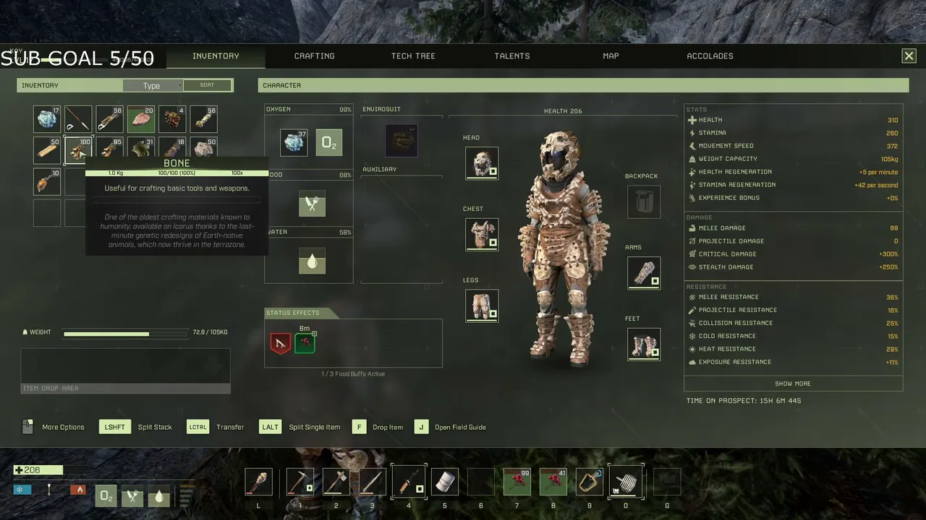The image size is (926, 520).
Task: Select the wood plank stack of 50
Action: (x=47, y=150)
